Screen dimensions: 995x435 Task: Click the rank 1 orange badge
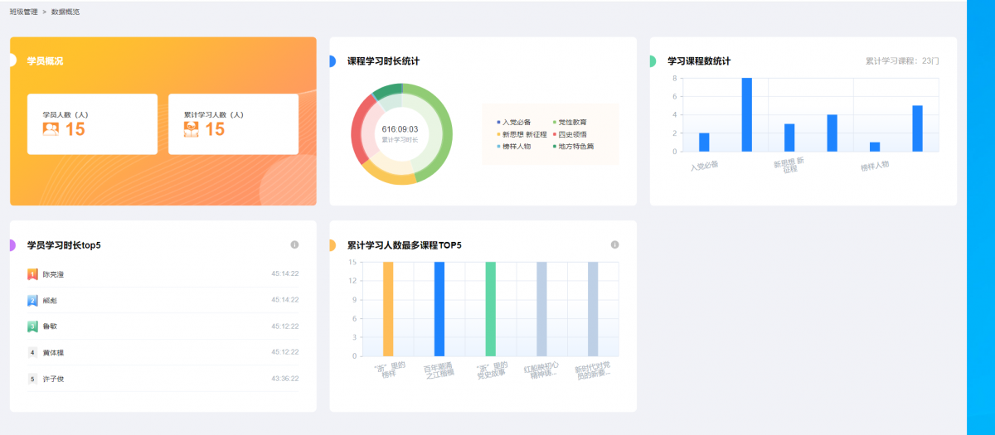point(32,273)
